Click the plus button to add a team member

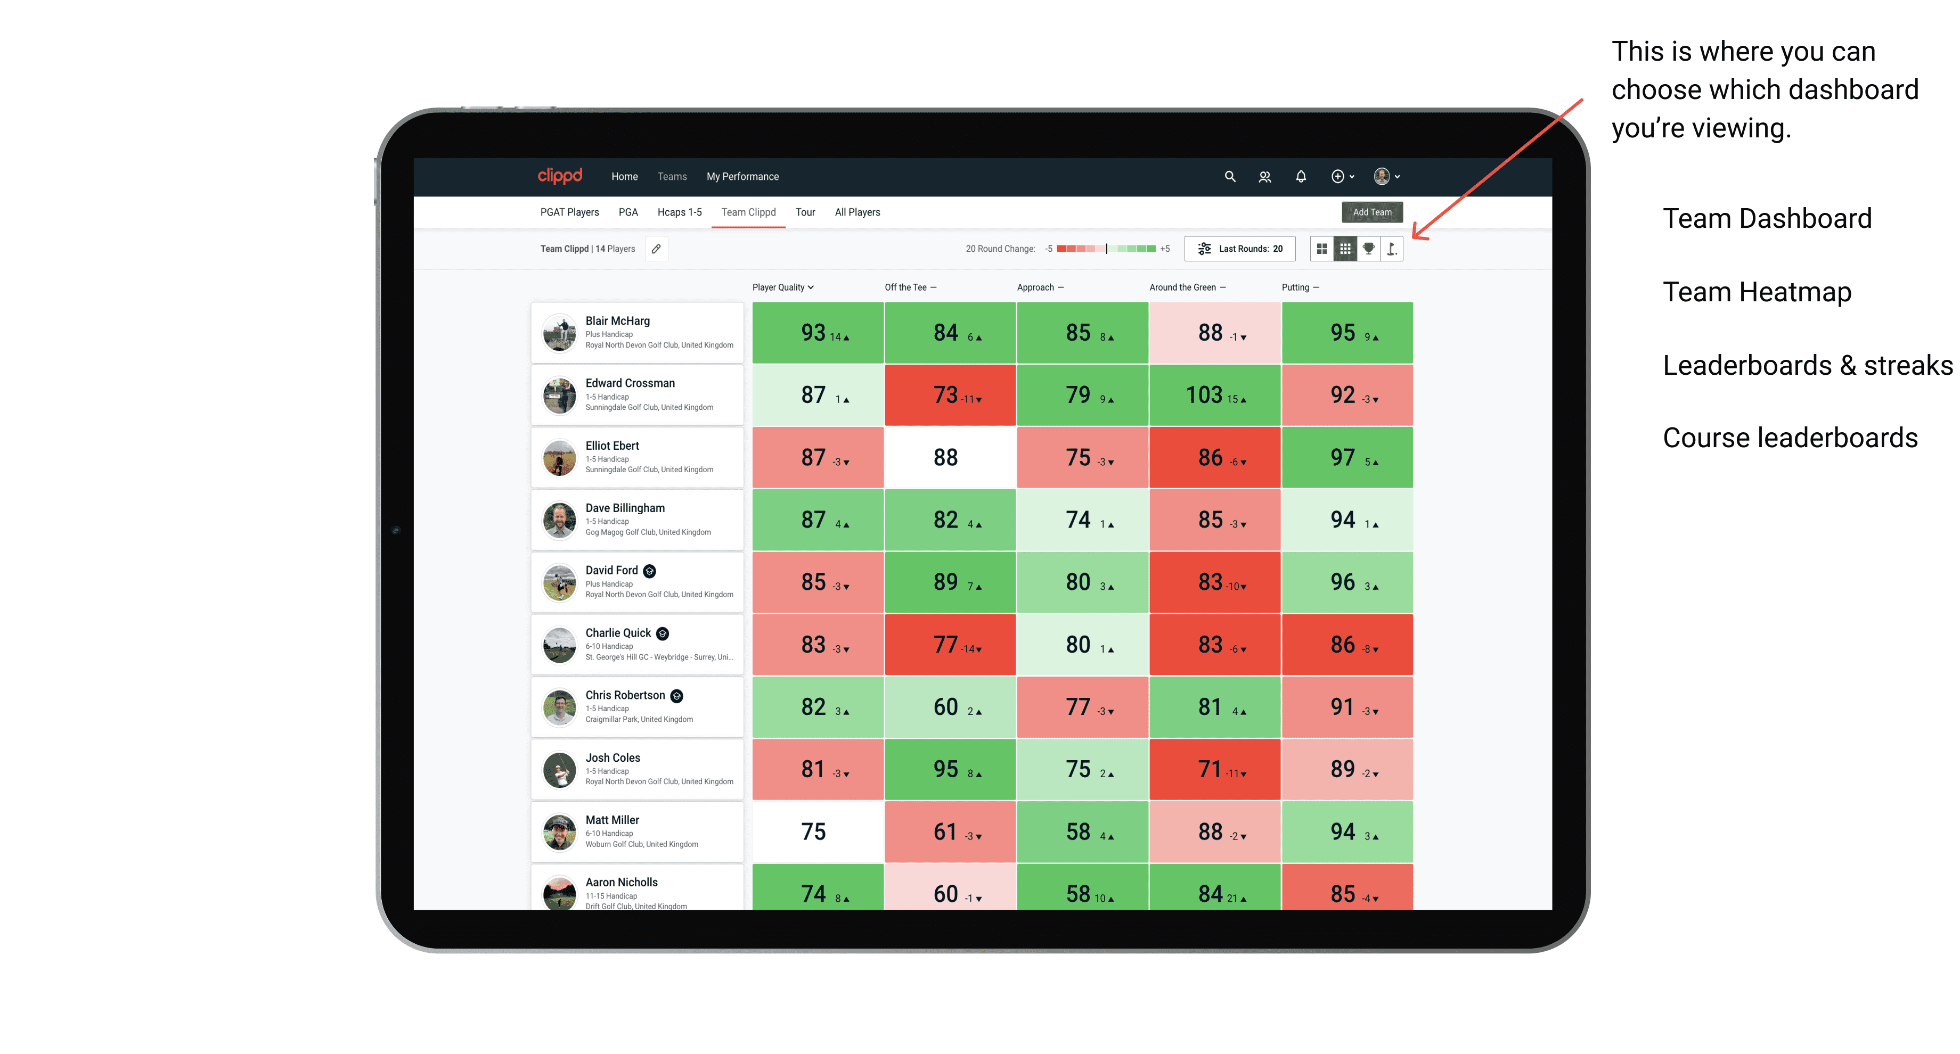[x=1334, y=177]
